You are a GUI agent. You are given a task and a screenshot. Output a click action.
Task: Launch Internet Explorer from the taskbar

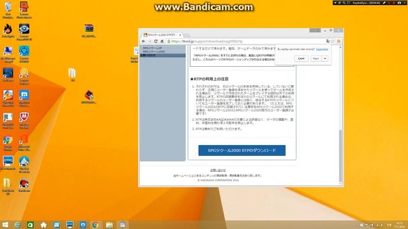pyautogui.click(x=17, y=225)
